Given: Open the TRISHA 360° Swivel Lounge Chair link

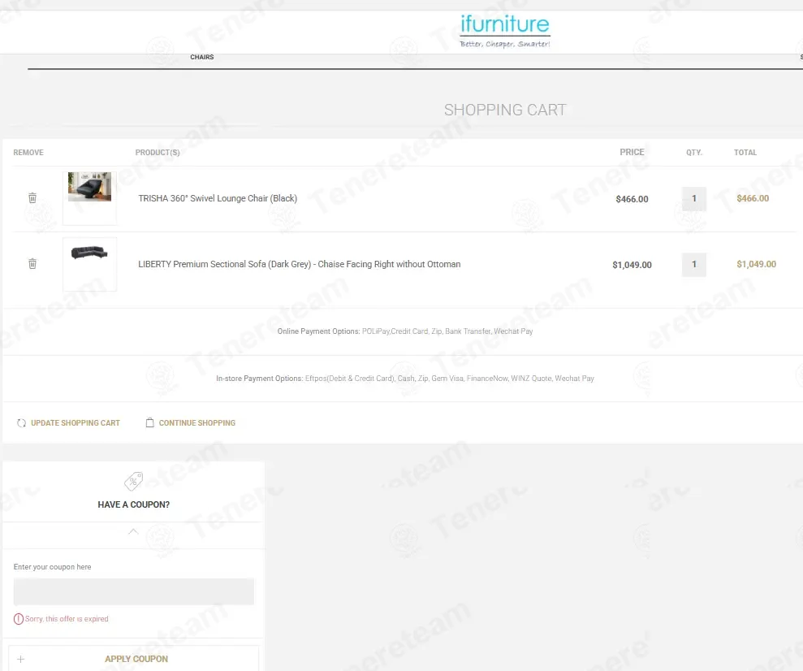Looking at the screenshot, I should point(218,198).
